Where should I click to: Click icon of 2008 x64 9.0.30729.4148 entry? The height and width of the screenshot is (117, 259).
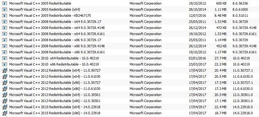(5, 28)
